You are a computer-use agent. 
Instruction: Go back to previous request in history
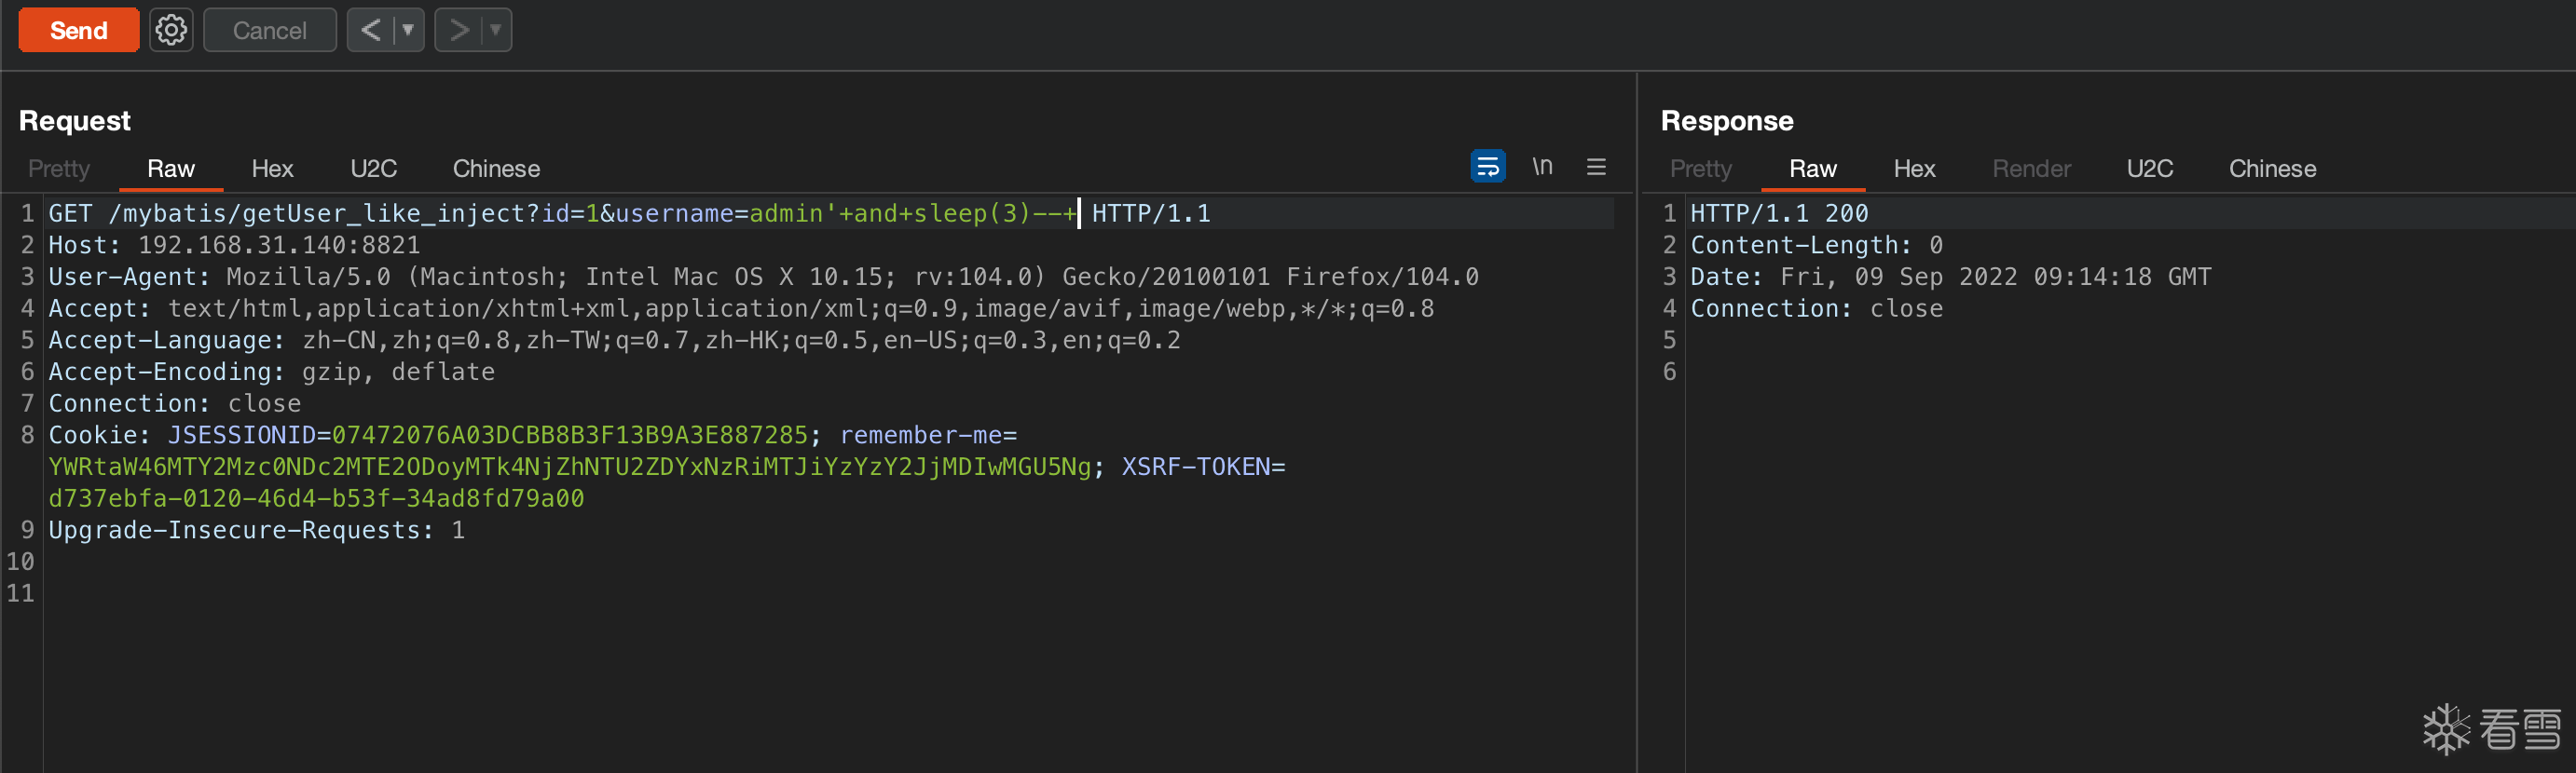pos(370,30)
